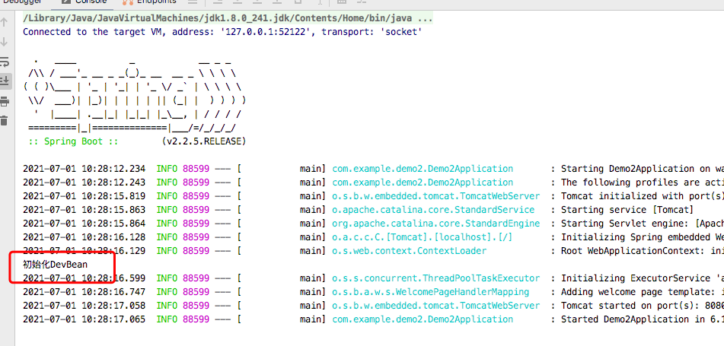Image resolution: width=724 pixels, height=346 pixels.
Task: Click the '(v2.2.5.RELEASE)' version text
Action: (203, 141)
